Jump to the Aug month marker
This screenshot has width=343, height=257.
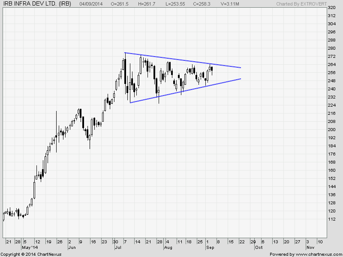[x=168, y=248]
